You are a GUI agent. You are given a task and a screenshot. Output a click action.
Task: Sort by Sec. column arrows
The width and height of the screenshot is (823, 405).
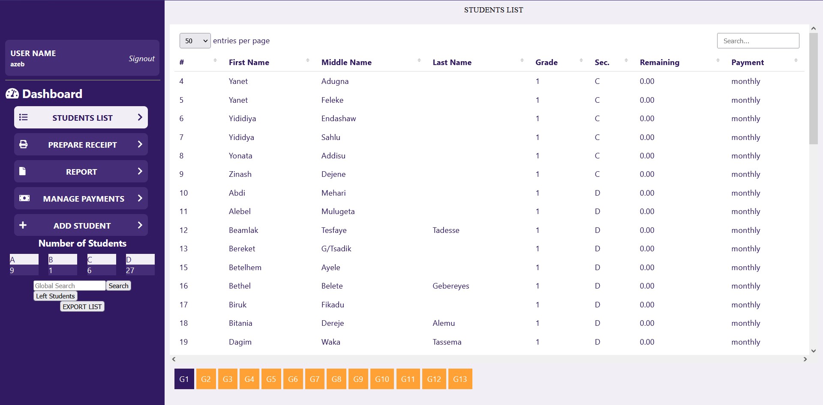click(x=626, y=60)
